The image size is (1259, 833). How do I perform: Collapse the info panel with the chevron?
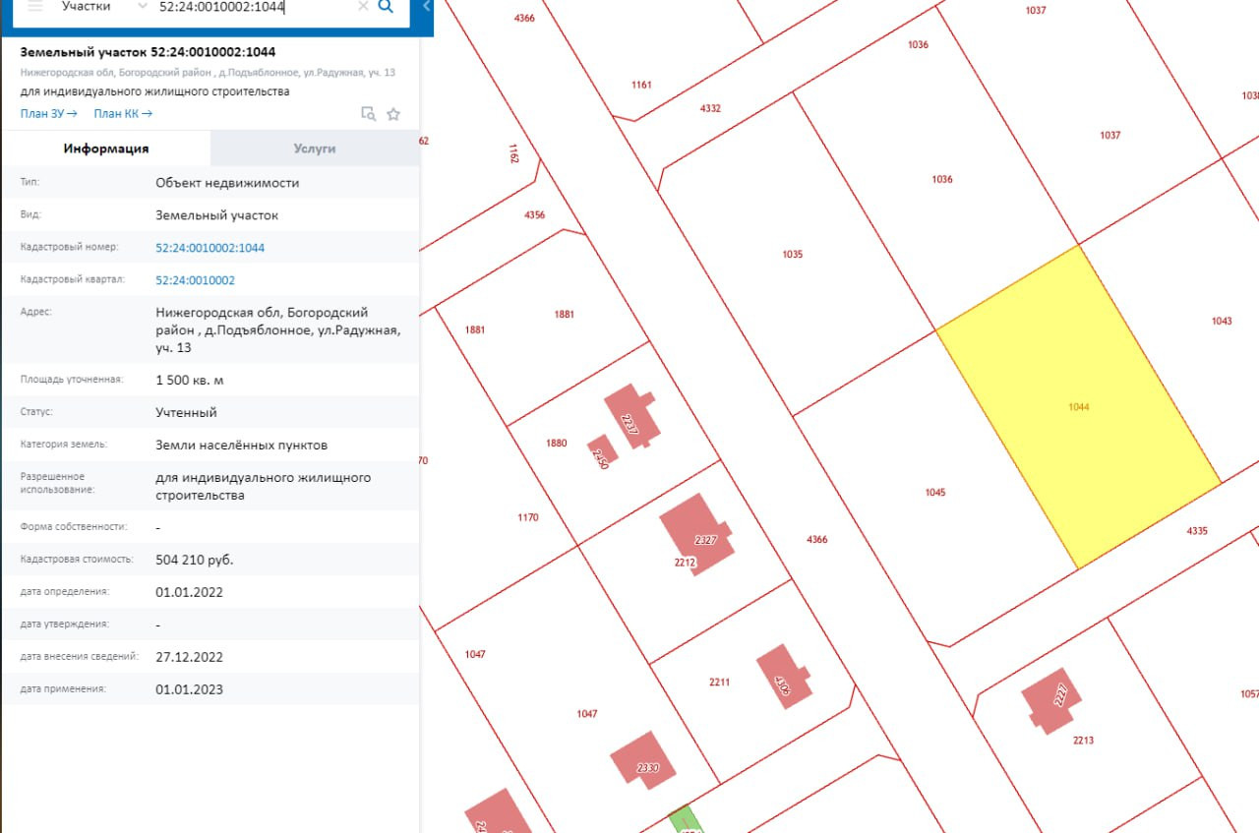click(426, 6)
